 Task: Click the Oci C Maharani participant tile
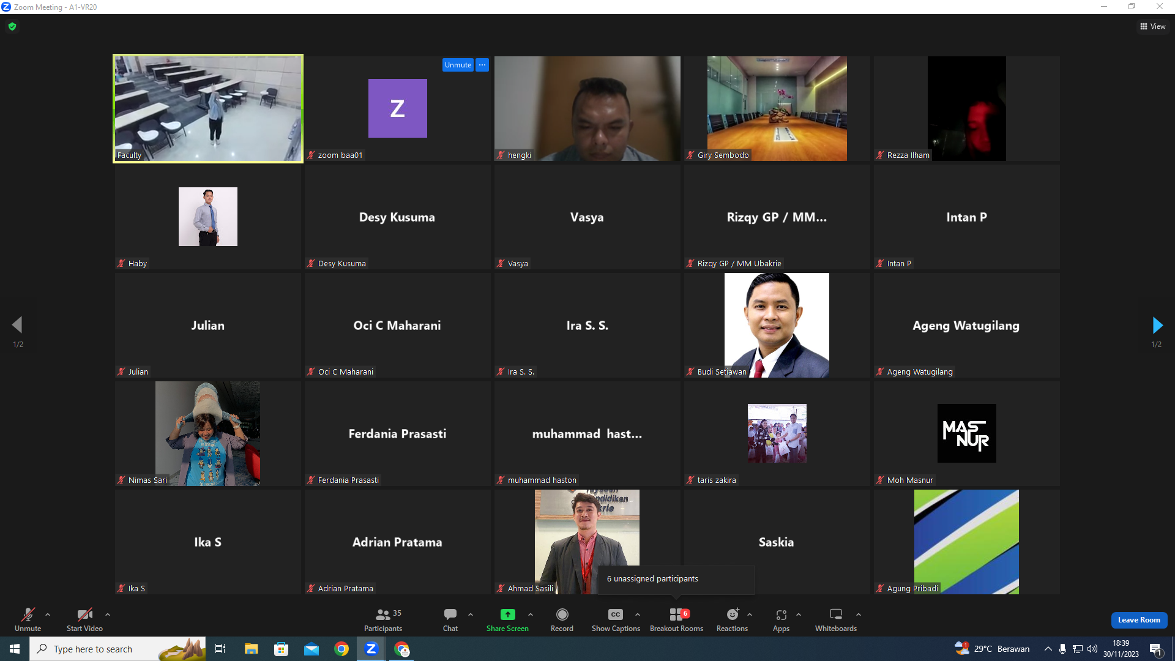pos(398,325)
